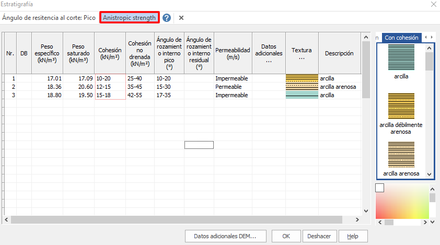Screen dimensions: 440x245
Task: Select friction angle cell 15-30
Action: 169,87
